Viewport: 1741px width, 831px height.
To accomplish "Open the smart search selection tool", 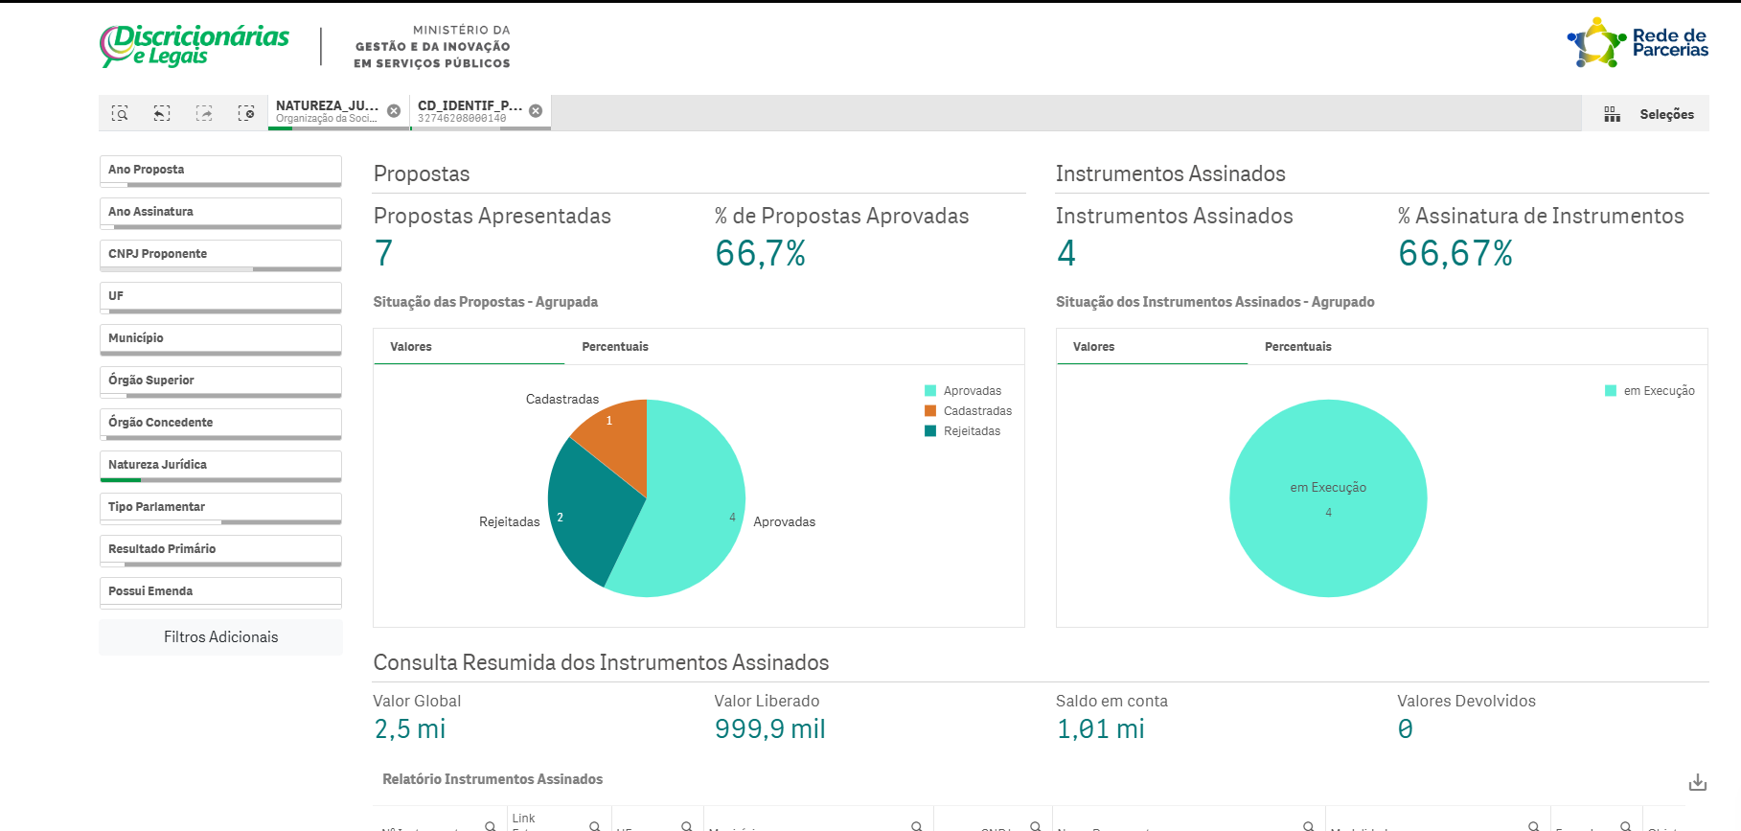I will [x=120, y=113].
